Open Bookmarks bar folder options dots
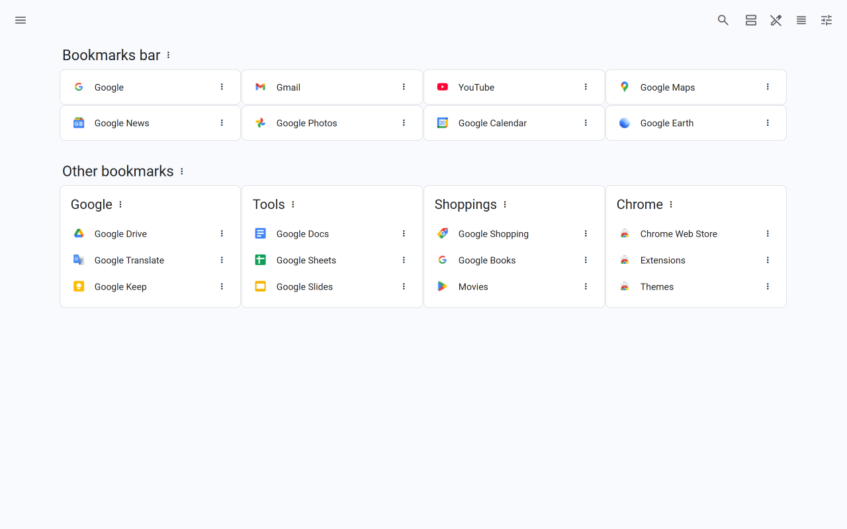The image size is (847, 529). point(169,55)
